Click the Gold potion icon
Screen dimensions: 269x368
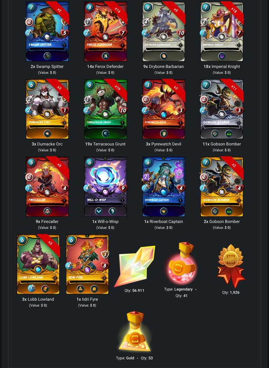click(134, 332)
